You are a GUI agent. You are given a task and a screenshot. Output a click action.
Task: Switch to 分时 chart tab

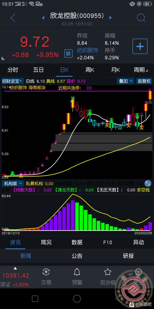coord(13,70)
